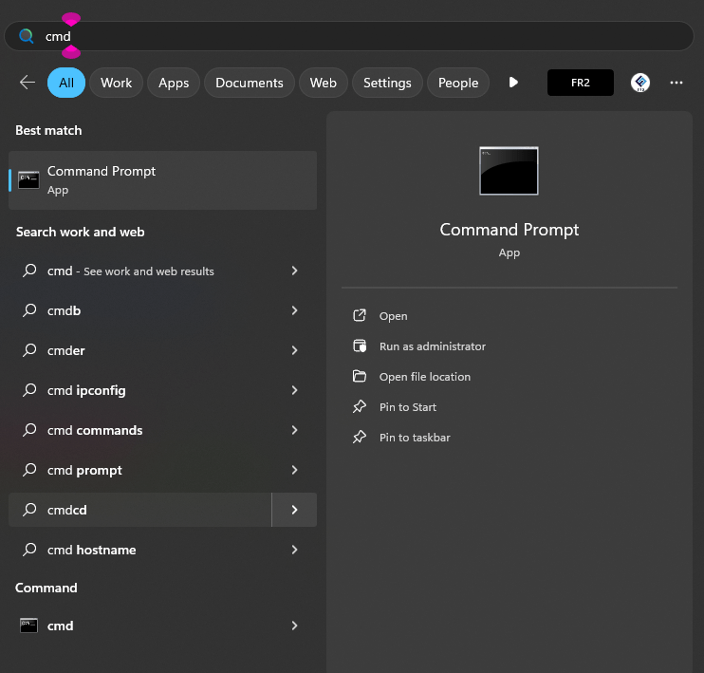Click the round profile icon beside FR2

640,83
